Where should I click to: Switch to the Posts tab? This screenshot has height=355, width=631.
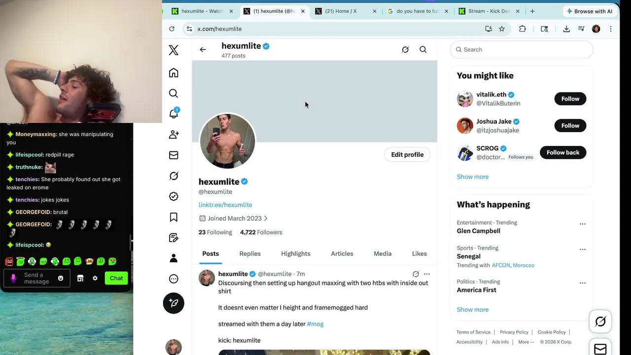coord(210,253)
